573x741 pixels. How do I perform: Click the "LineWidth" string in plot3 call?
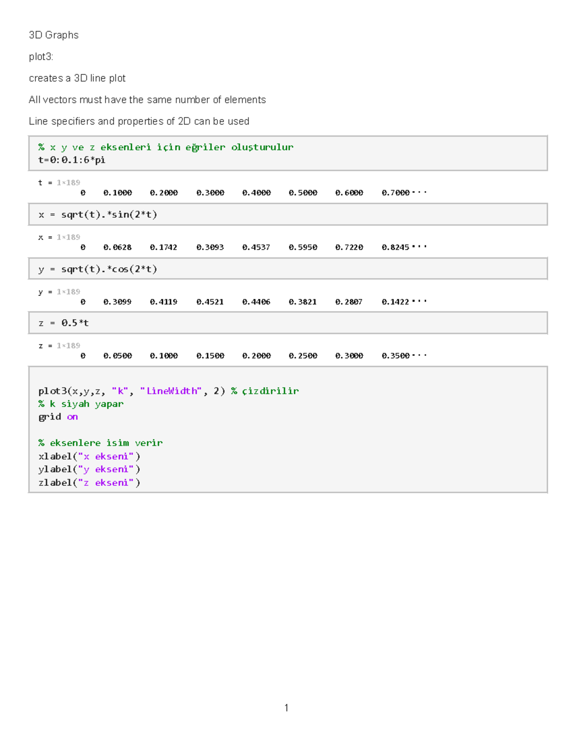point(171,391)
